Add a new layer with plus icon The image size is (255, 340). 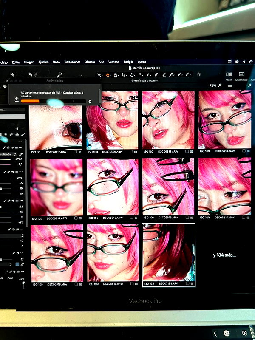pyautogui.click(x=17, y=129)
